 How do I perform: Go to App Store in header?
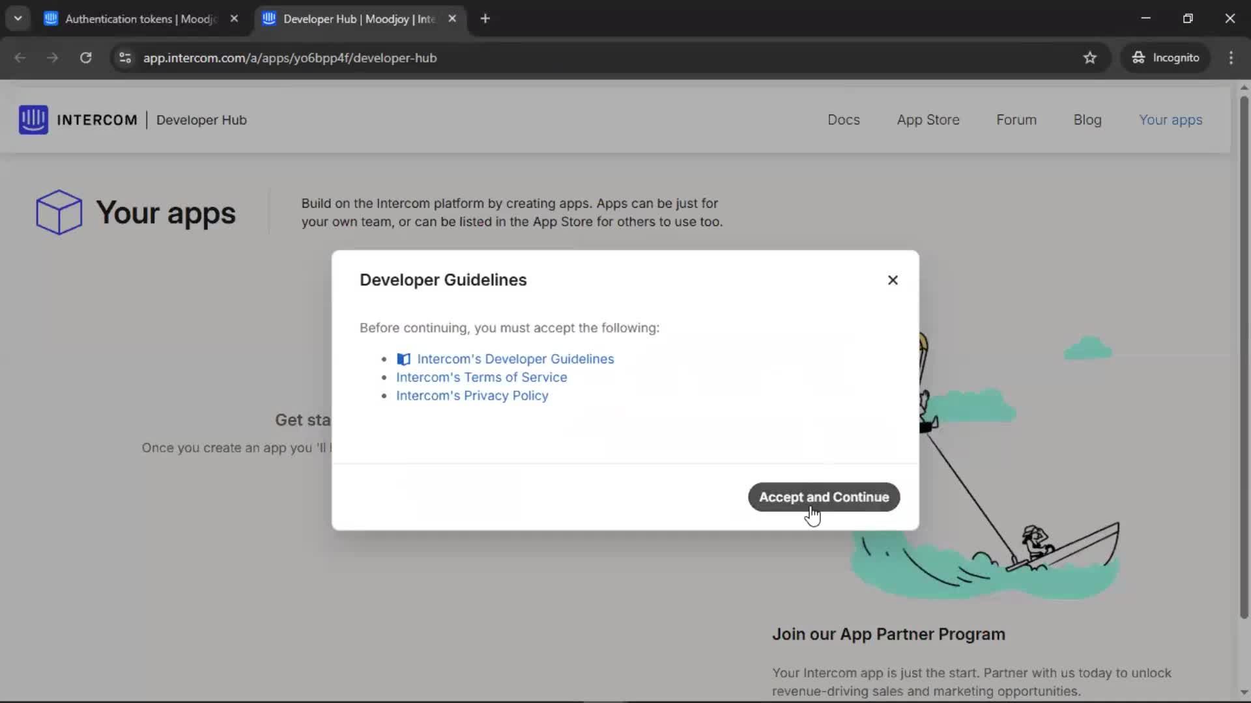click(928, 120)
